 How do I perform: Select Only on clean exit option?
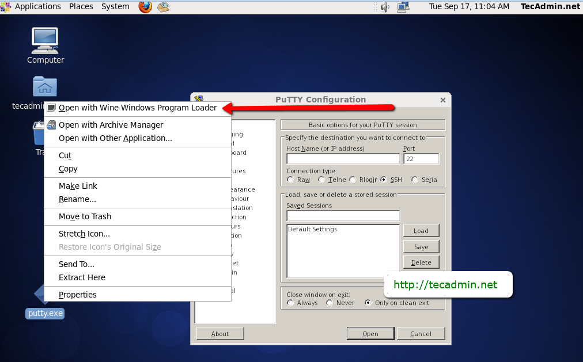368,303
